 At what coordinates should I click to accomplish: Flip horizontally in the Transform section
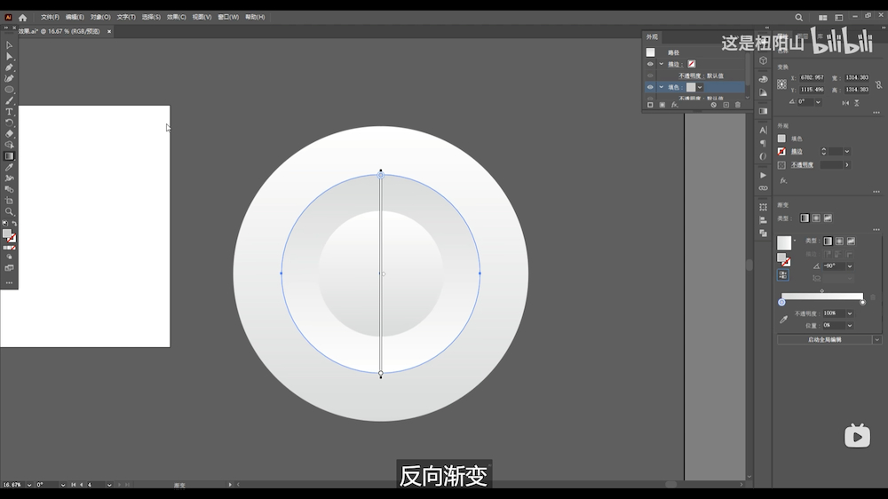tap(845, 102)
